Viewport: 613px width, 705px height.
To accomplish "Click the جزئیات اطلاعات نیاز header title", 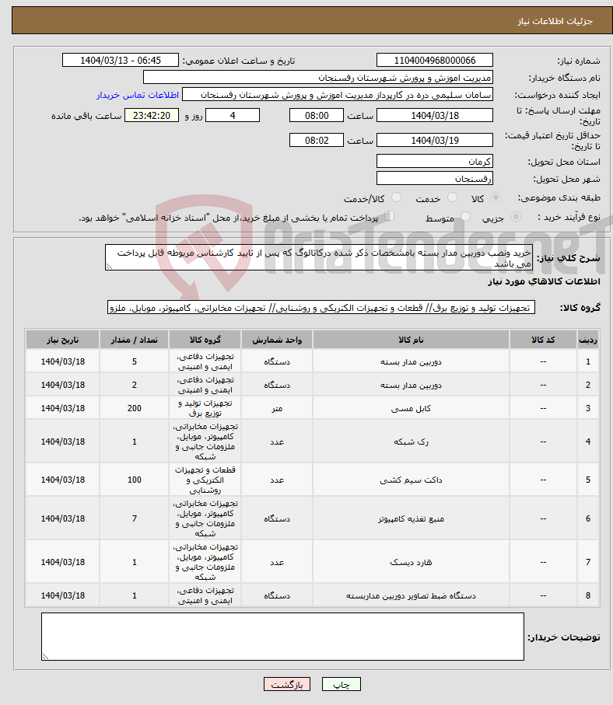I will pyautogui.click(x=555, y=21).
